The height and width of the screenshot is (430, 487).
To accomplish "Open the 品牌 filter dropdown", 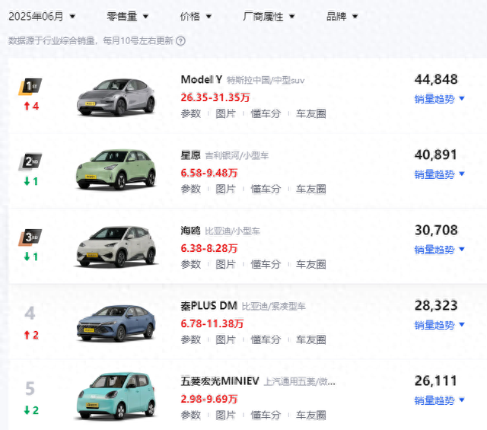I will 342,17.
